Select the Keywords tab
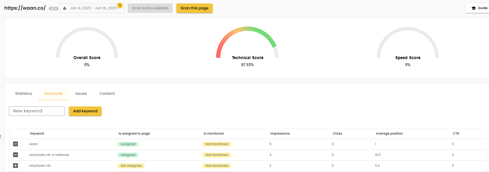This screenshot has height=172, width=489. pyautogui.click(x=54, y=94)
